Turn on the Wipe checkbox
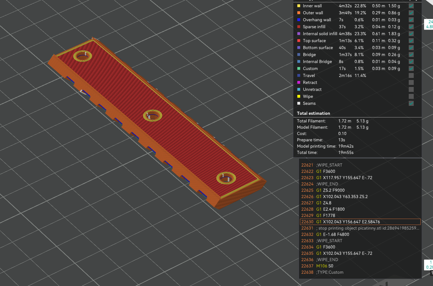This screenshot has height=286, width=433. (411, 97)
